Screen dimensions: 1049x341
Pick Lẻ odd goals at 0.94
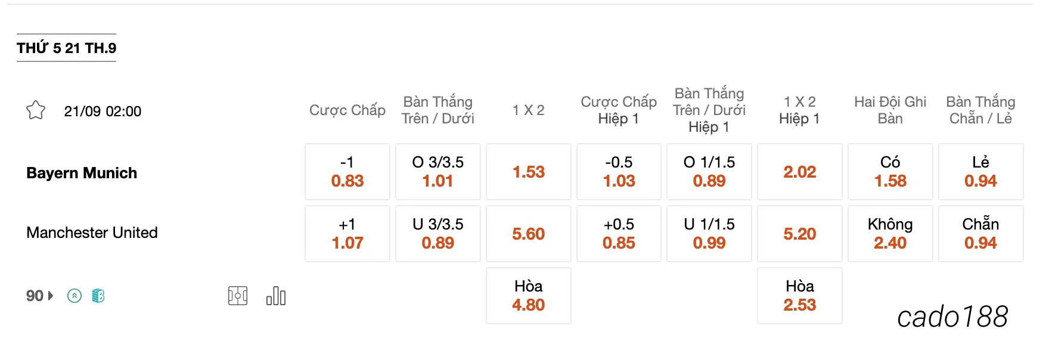point(981,172)
